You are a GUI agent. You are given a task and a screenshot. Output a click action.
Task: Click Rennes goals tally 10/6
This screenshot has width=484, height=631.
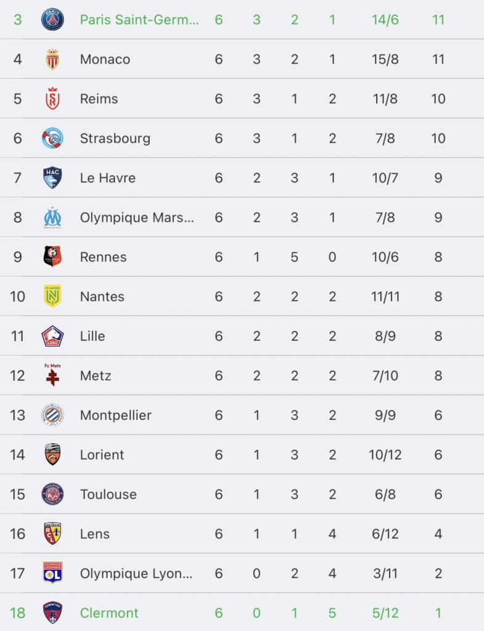point(385,257)
